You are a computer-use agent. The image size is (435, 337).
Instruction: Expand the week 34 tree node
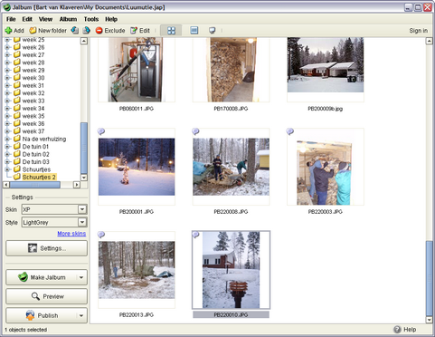pyautogui.click(x=7, y=109)
